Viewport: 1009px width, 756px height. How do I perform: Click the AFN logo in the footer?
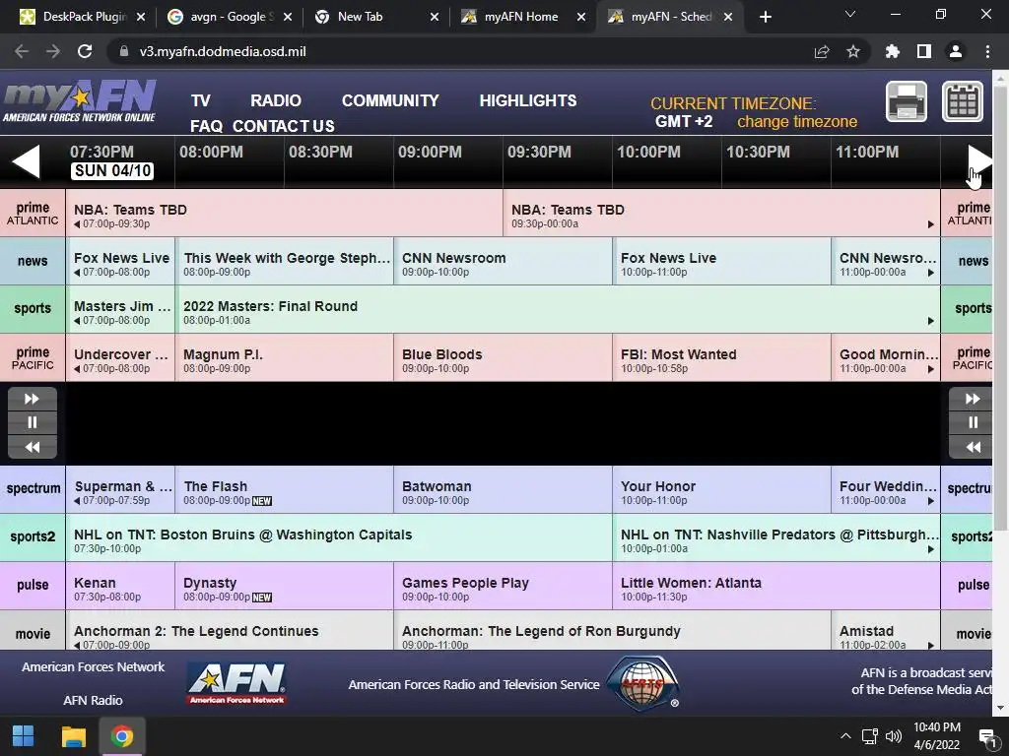[236, 684]
